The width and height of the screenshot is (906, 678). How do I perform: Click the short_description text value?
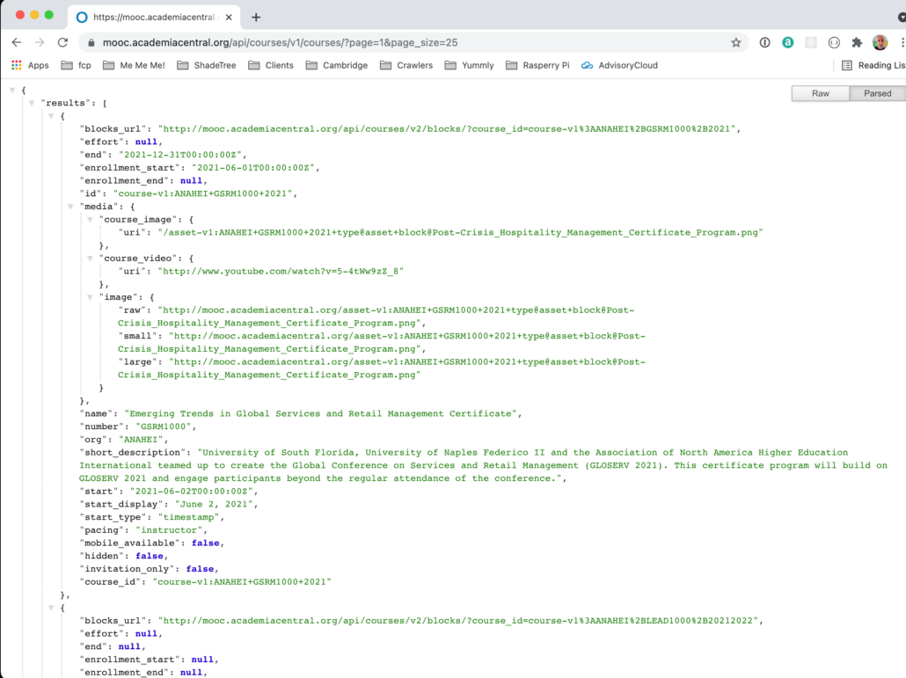483,465
